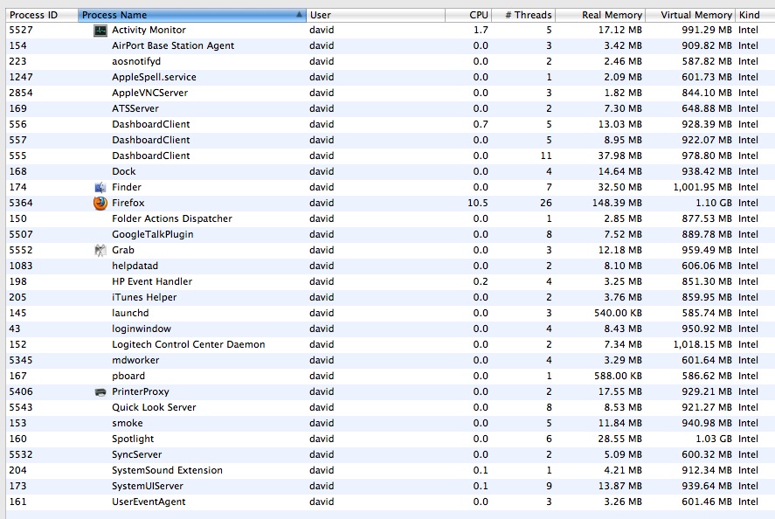
Task: Select the GoogleTalkPlugin process
Action: point(152,235)
